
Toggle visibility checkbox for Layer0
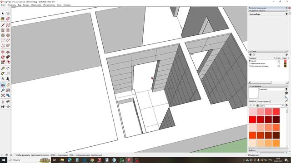[279, 61]
